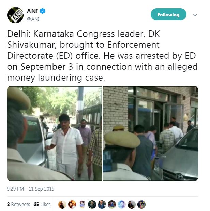Open the @ANI handle link
The height and width of the screenshot is (211, 210).
coord(33,19)
